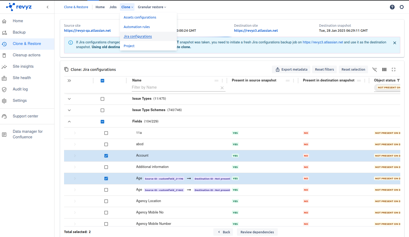
Task: Click the Object status filter icon
Action: click(398, 80)
